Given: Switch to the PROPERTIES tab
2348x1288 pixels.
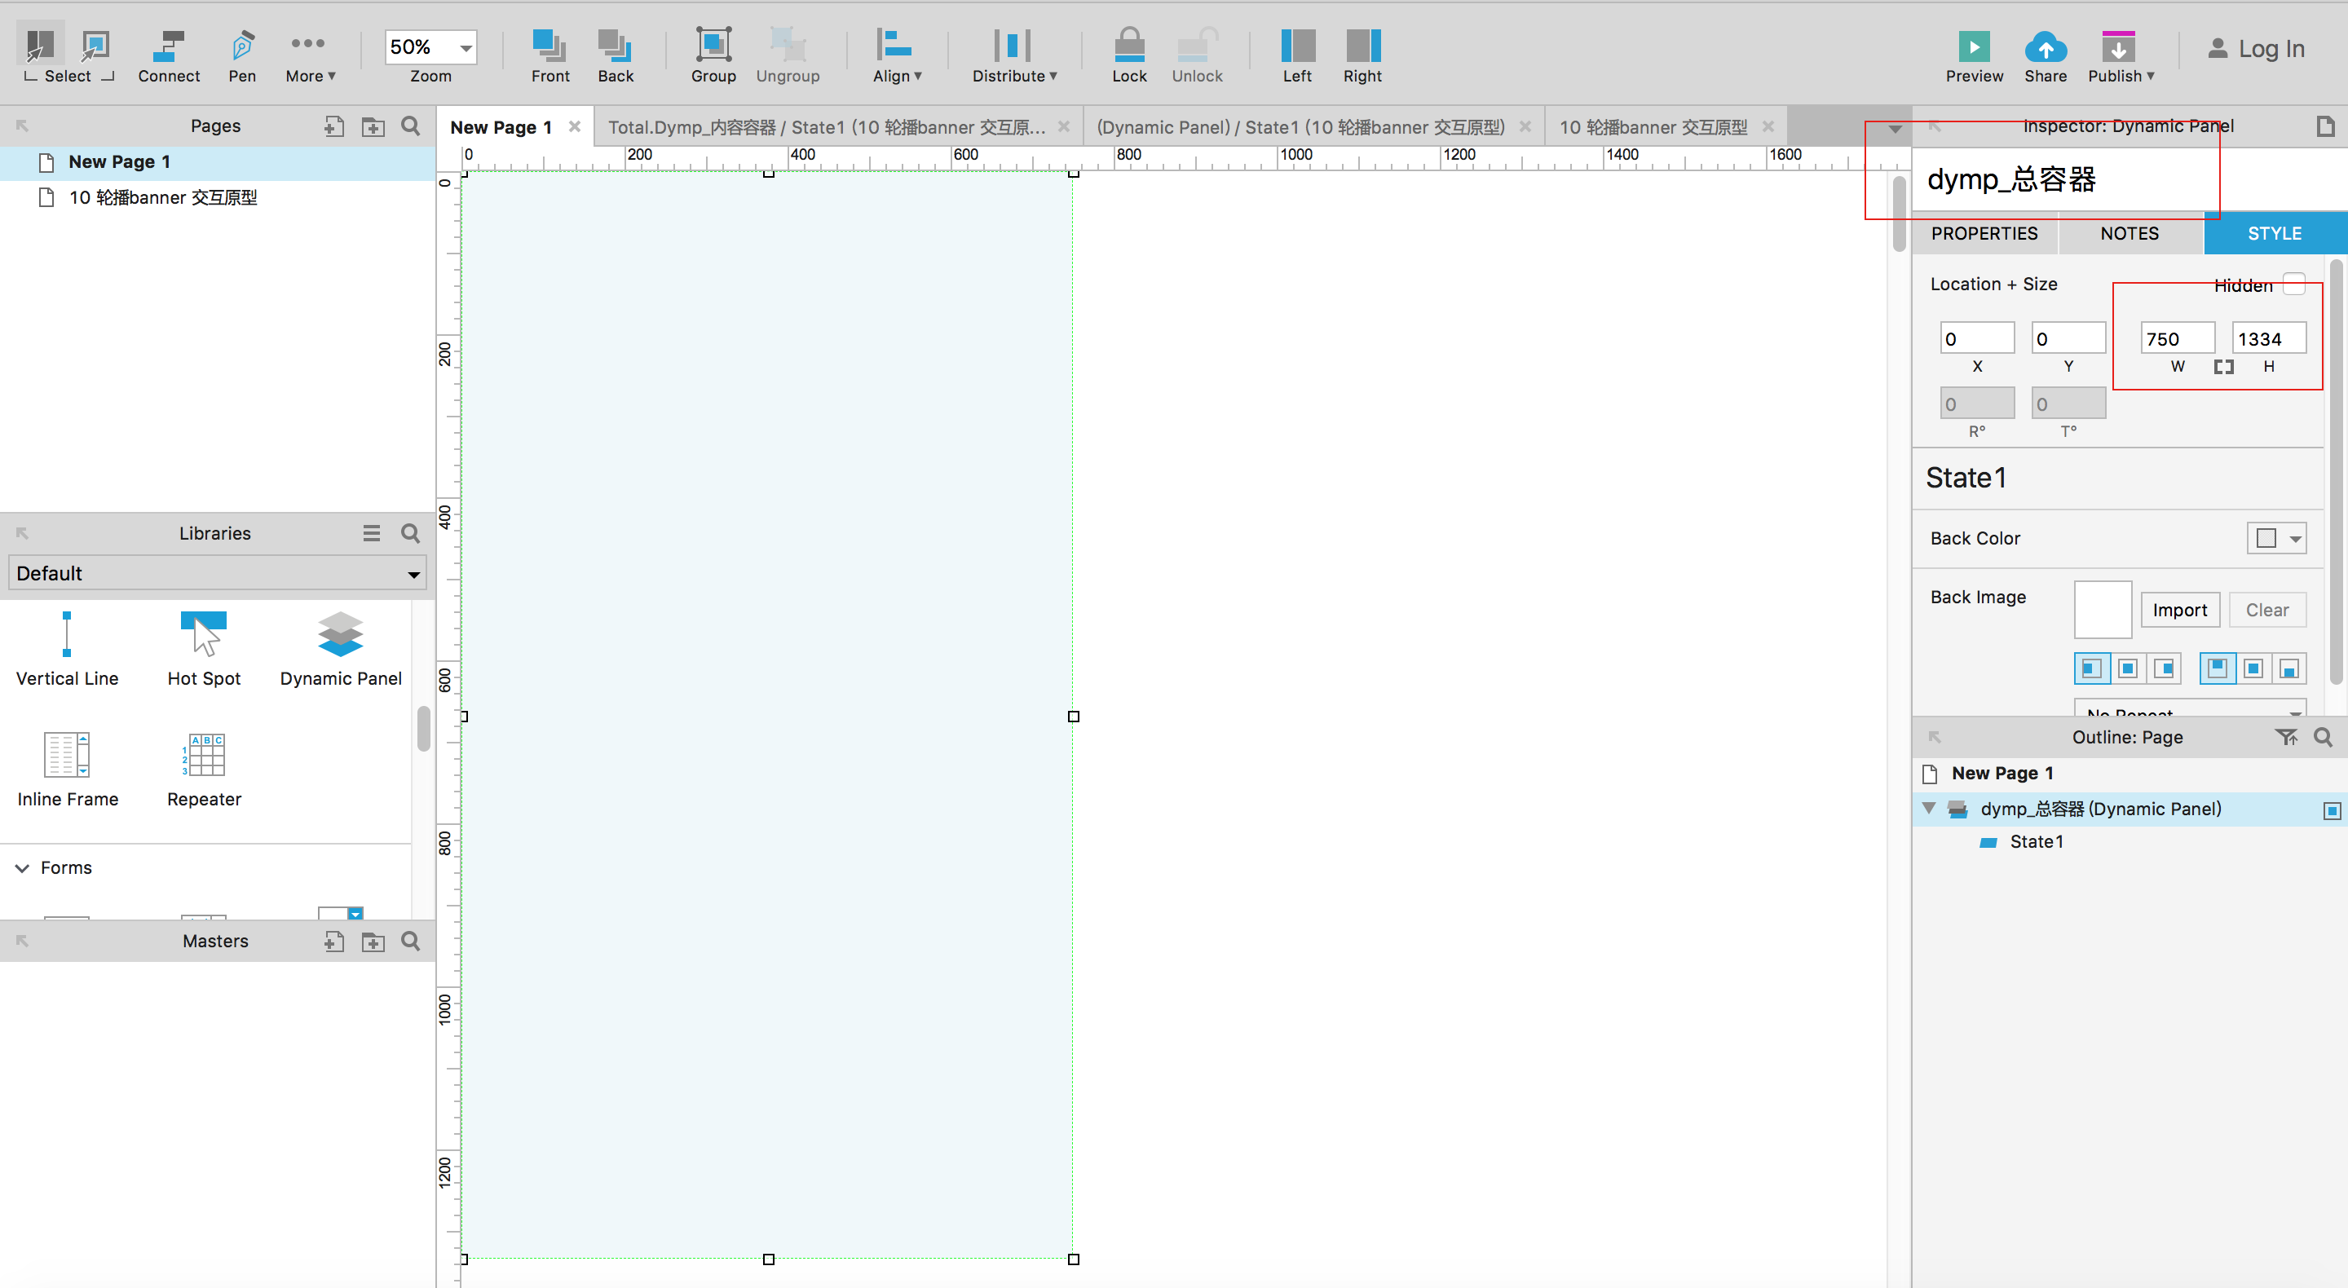Looking at the screenshot, I should coord(1984,233).
